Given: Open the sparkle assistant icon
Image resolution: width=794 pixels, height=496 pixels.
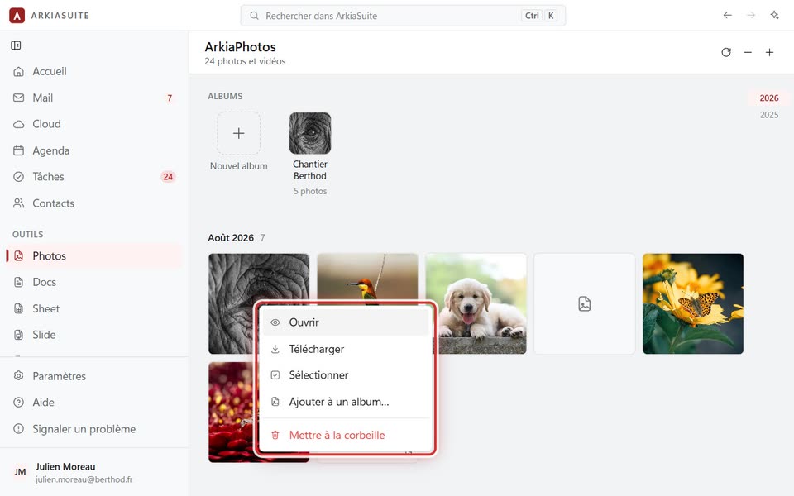Looking at the screenshot, I should (x=775, y=15).
